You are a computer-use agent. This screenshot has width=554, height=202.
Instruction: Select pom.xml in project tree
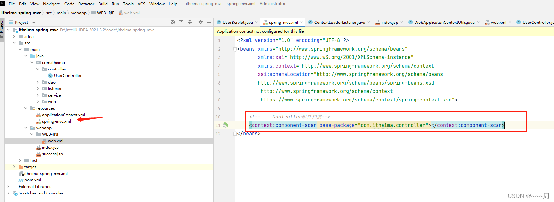[x=33, y=180]
